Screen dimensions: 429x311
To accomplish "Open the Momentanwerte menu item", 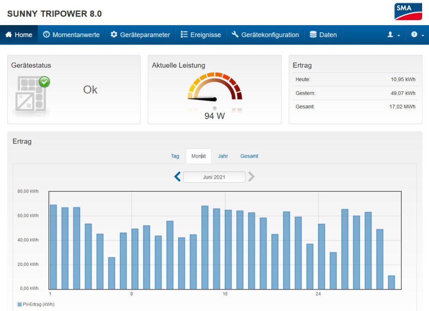I will (71, 35).
